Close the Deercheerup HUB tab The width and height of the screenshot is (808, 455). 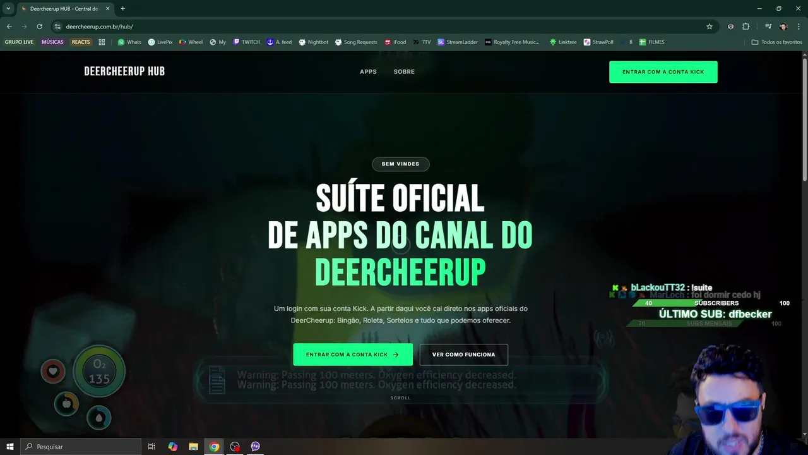[107, 9]
